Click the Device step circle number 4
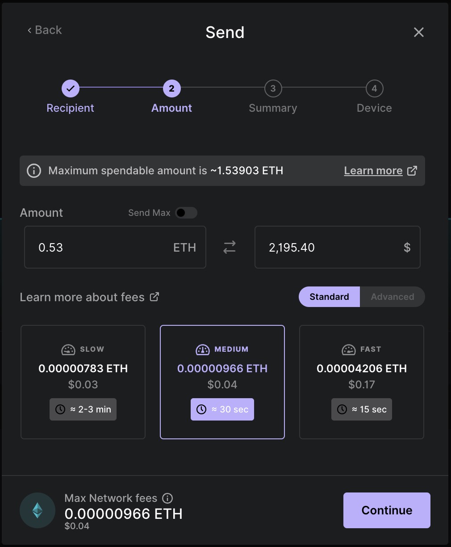This screenshot has height=547, width=451. 374,88
